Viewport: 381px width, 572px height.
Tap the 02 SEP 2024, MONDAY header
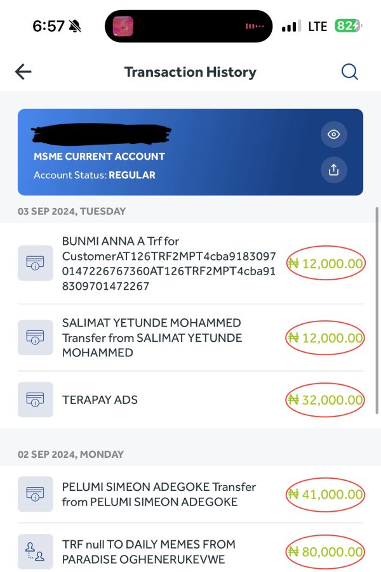click(x=70, y=454)
